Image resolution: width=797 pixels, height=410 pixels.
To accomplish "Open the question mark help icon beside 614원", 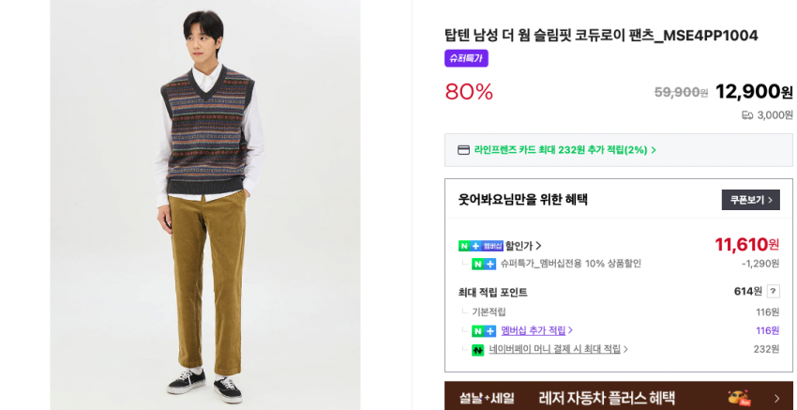I will click(773, 292).
